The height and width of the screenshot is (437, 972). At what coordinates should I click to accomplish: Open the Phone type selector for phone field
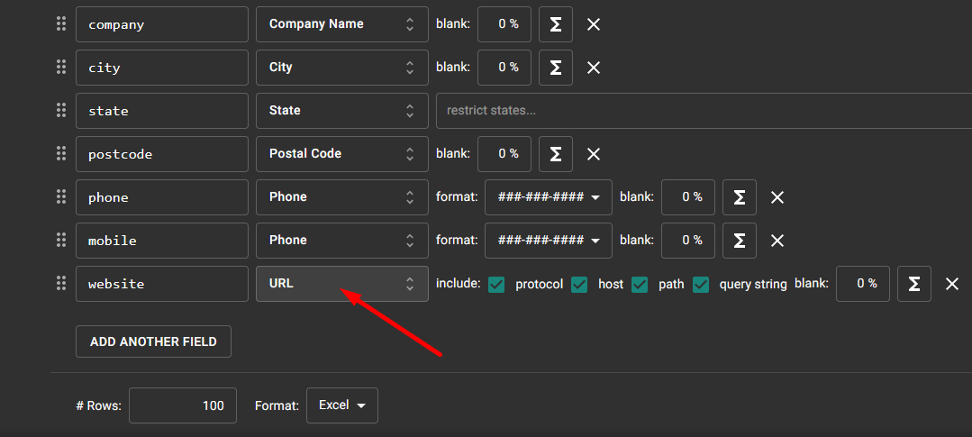pyautogui.click(x=342, y=197)
